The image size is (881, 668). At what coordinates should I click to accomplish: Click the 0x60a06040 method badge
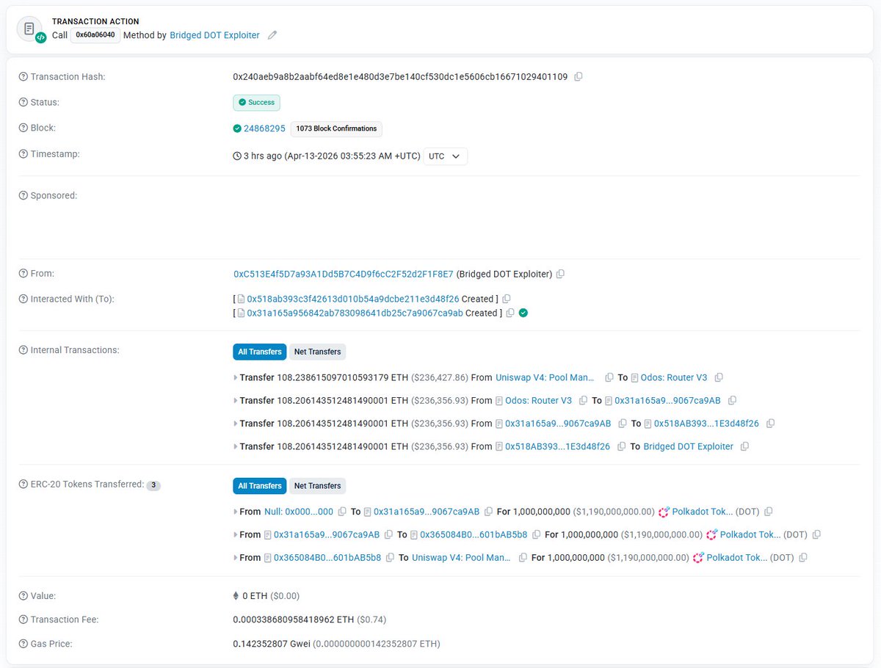click(95, 35)
